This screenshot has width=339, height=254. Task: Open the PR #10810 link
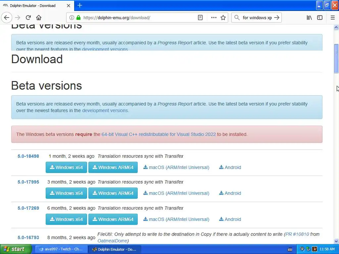tap(297, 234)
